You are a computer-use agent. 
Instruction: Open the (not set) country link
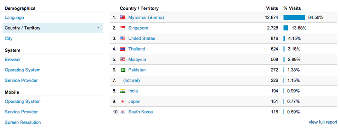131,80
